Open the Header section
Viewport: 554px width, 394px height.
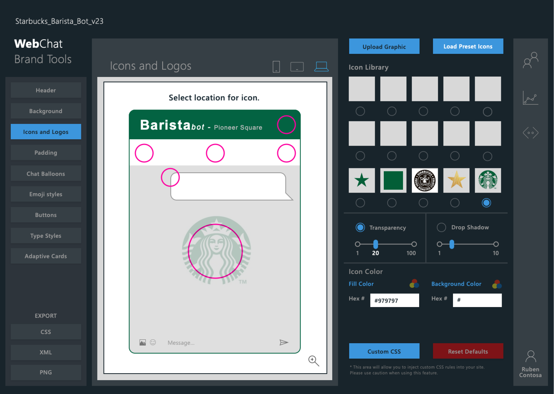(46, 90)
